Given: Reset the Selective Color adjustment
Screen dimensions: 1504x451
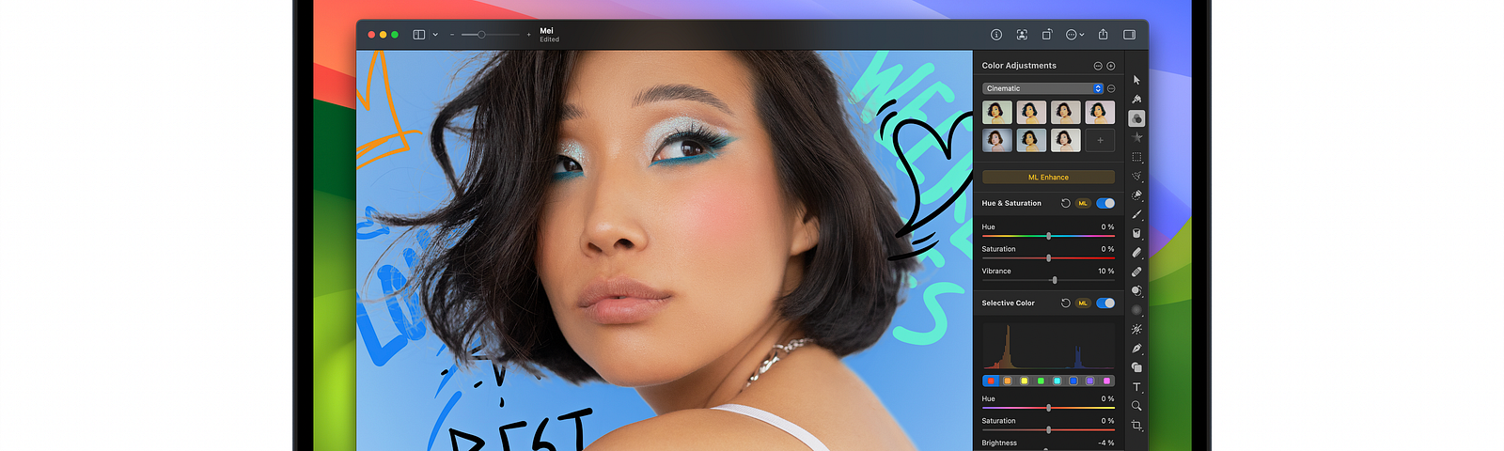Looking at the screenshot, I should [x=1065, y=303].
